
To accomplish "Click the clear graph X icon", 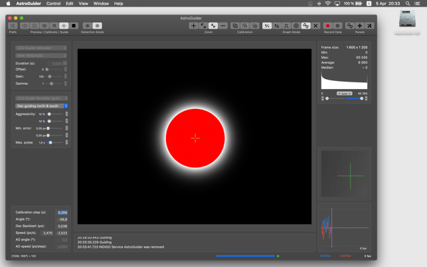I will point(315,26).
